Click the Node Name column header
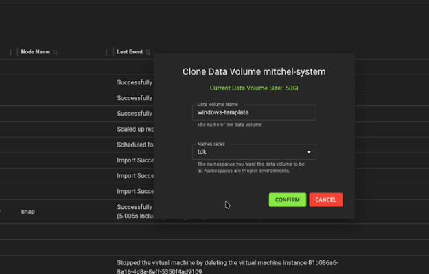Viewport: 429px width, 274px height. click(x=35, y=52)
